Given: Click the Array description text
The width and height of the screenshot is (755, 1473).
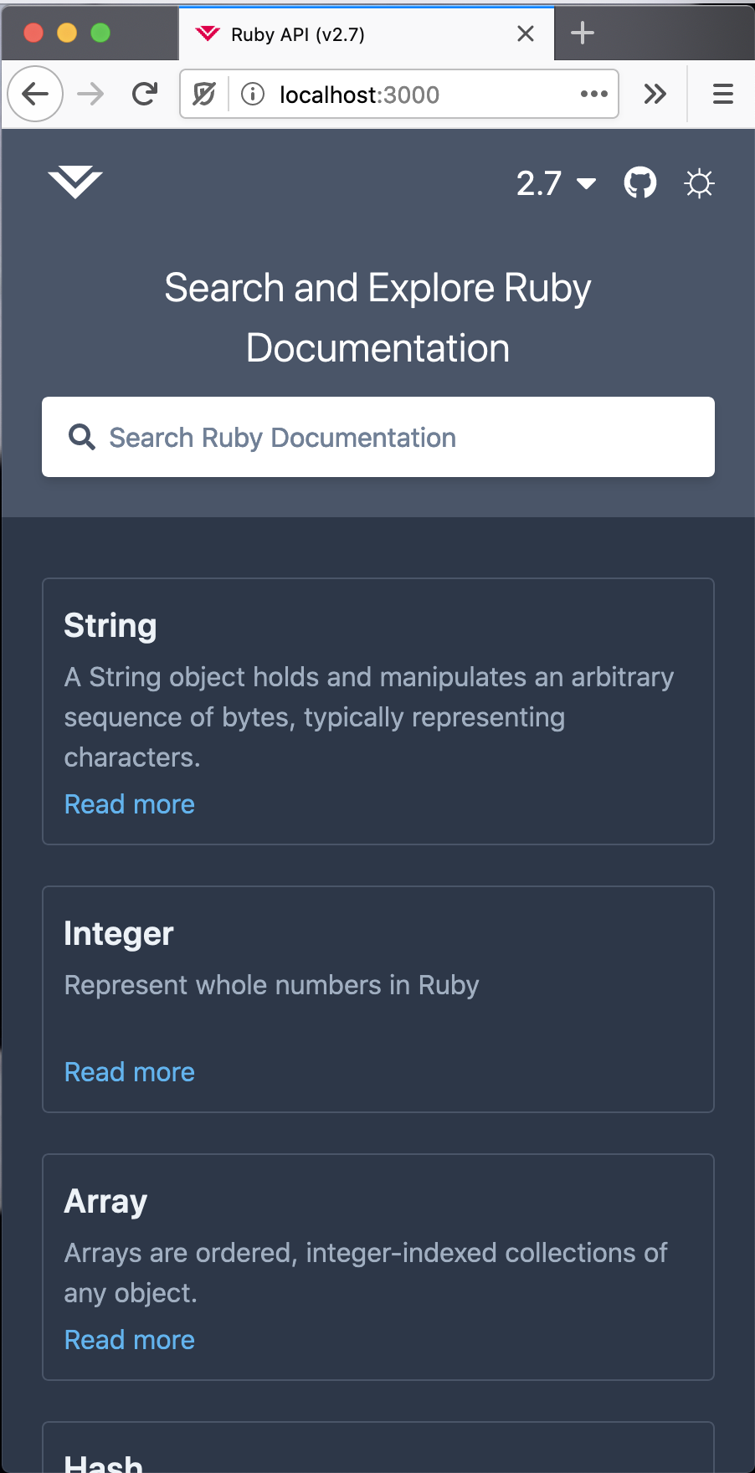Looking at the screenshot, I should point(366,1273).
